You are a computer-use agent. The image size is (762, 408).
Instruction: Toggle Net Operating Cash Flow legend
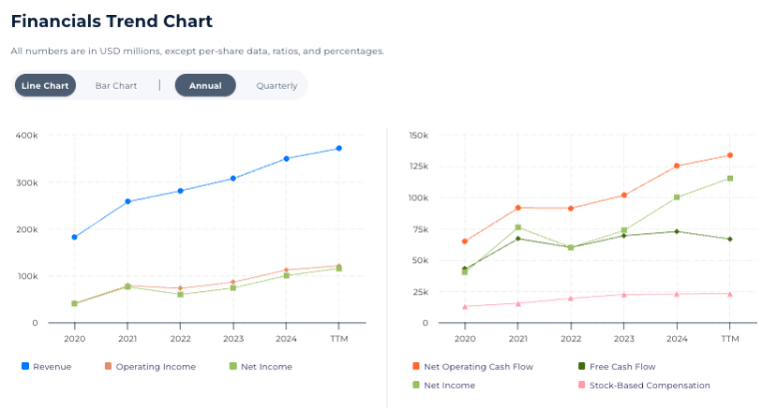click(x=479, y=367)
